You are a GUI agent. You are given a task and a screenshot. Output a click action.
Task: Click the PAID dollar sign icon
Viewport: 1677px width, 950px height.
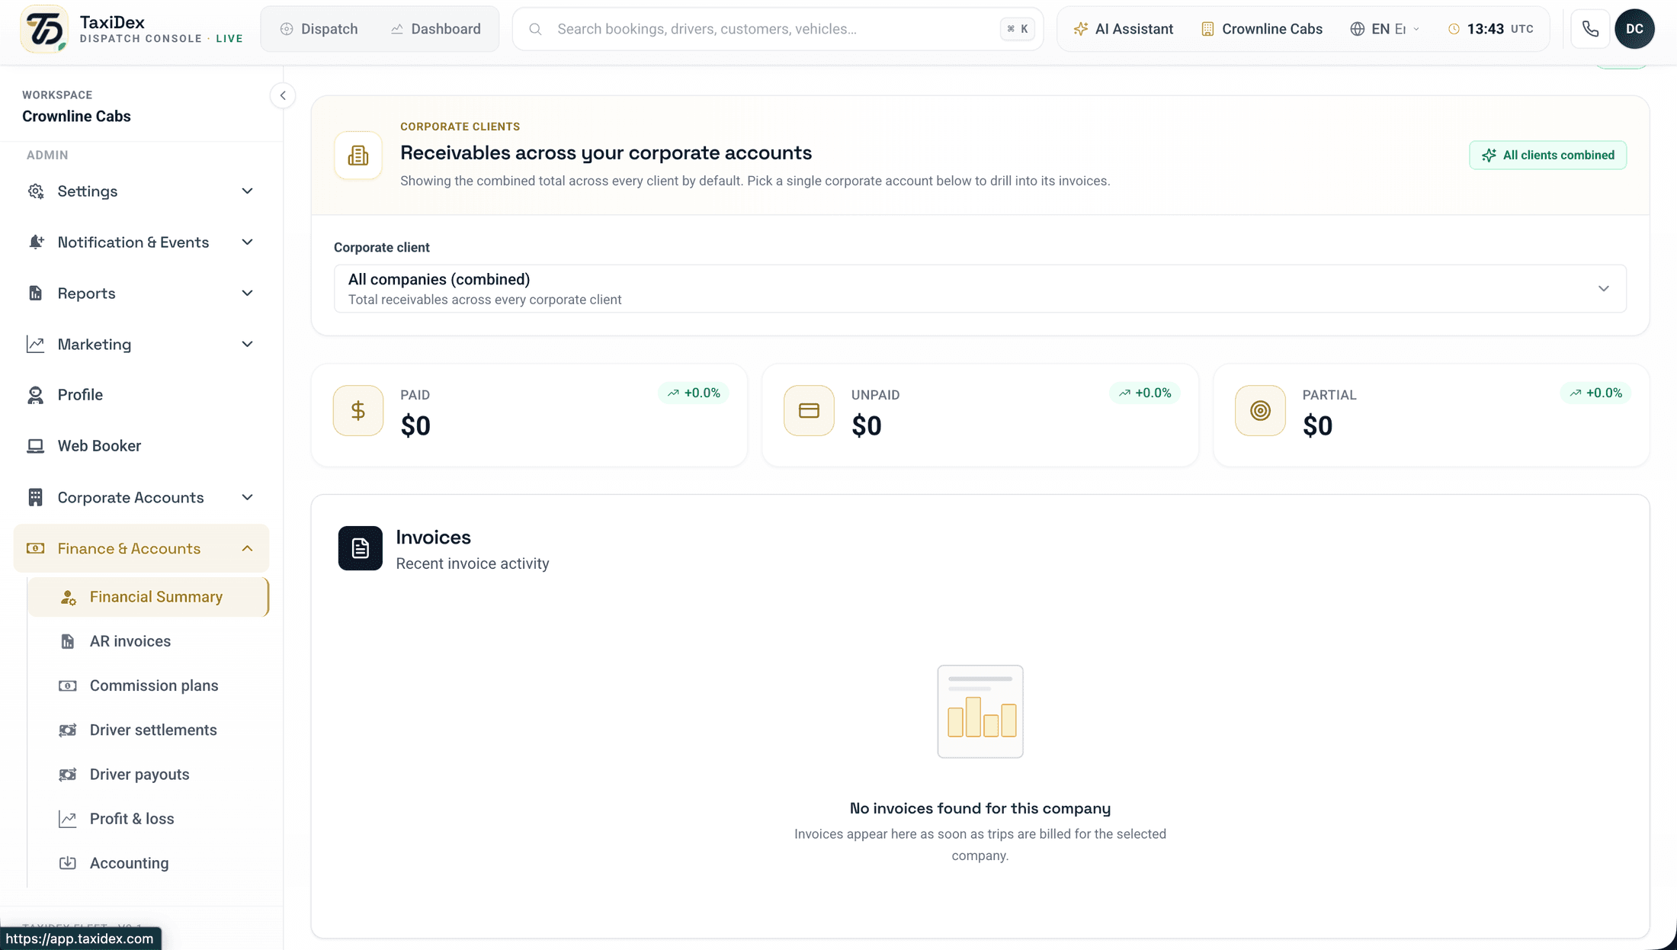(358, 411)
